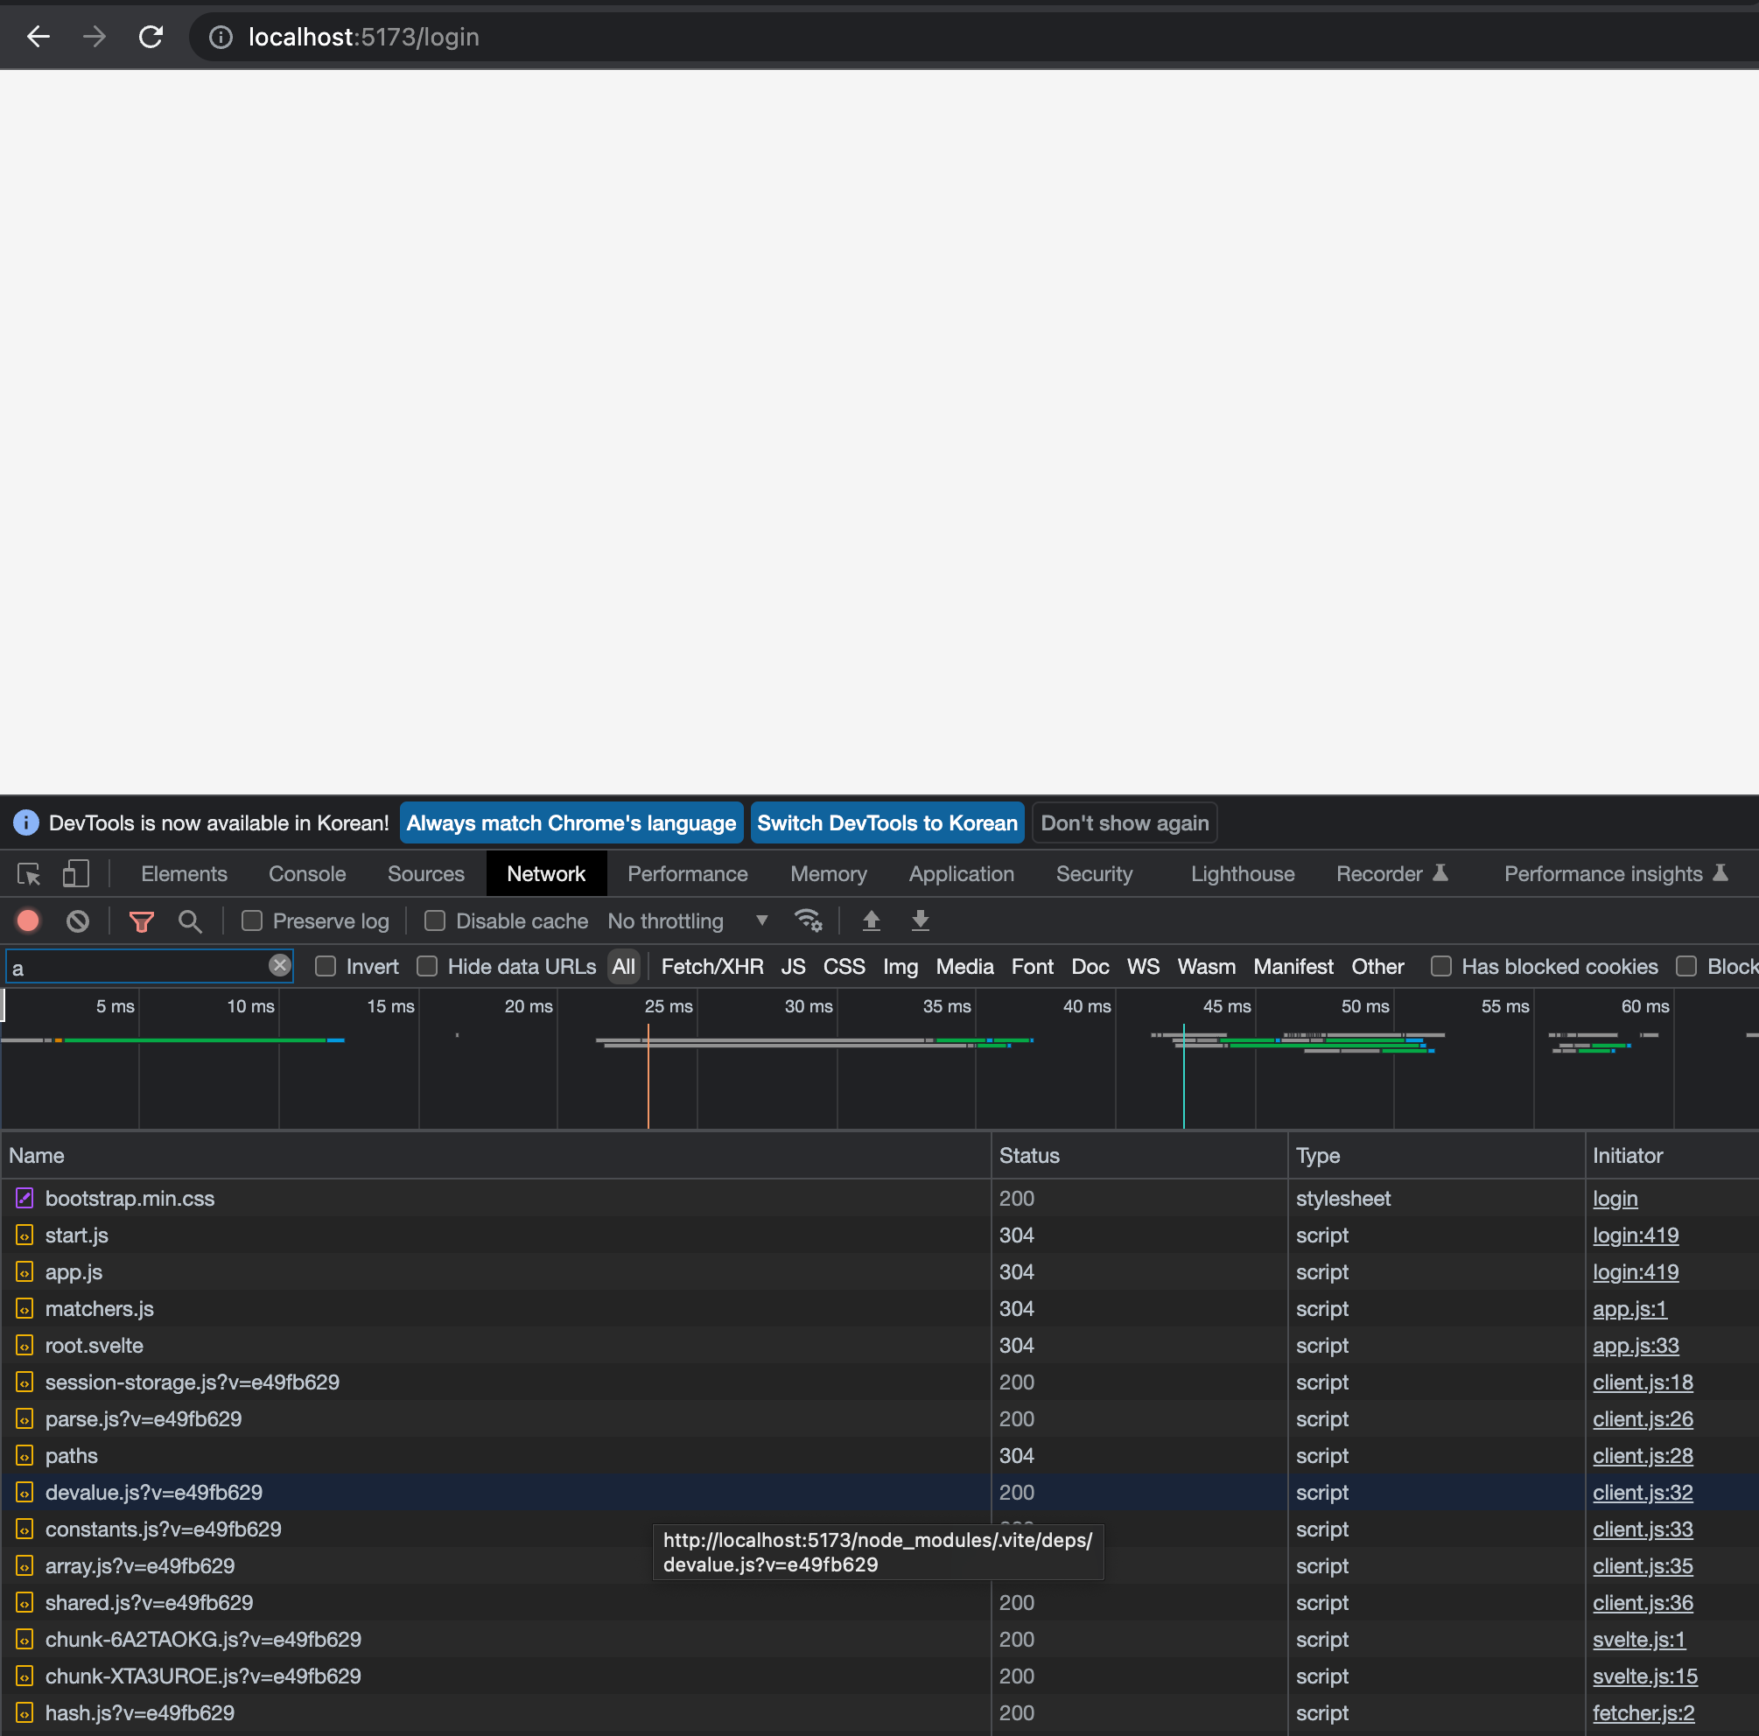Enable Preserve log checkbox
This screenshot has width=1759, height=1736.
[x=252, y=921]
